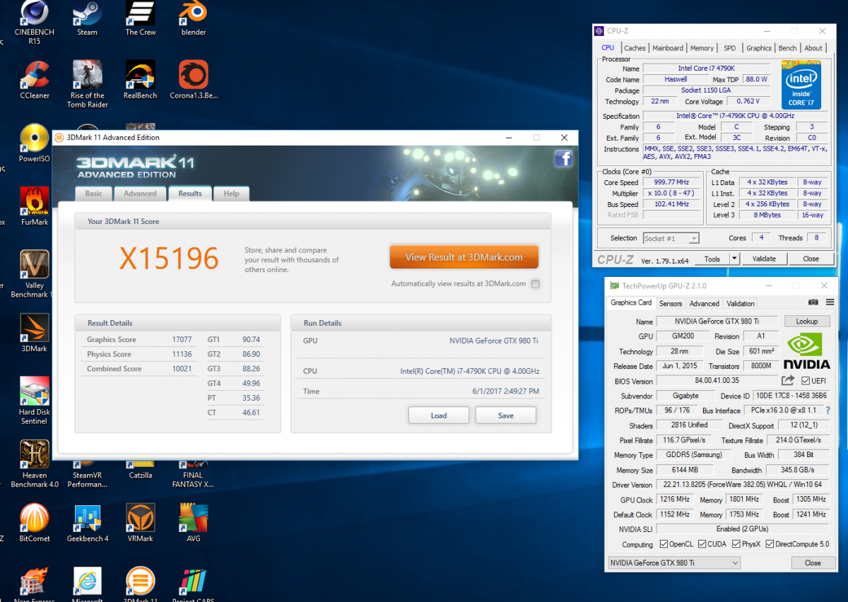Switch to the Caches tab in CPU-Z
The height and width of the screenshot is (602, 848).
[x=635, y=48]
